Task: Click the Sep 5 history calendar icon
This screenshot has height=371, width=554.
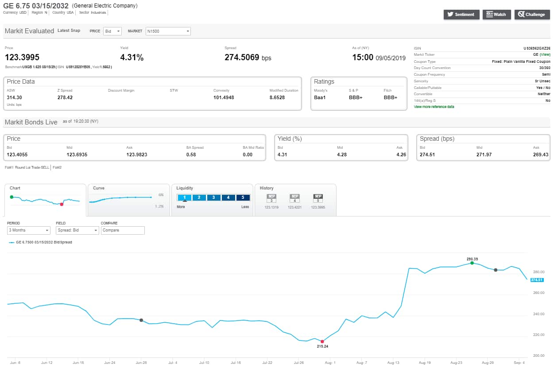Action: point(318,198)
